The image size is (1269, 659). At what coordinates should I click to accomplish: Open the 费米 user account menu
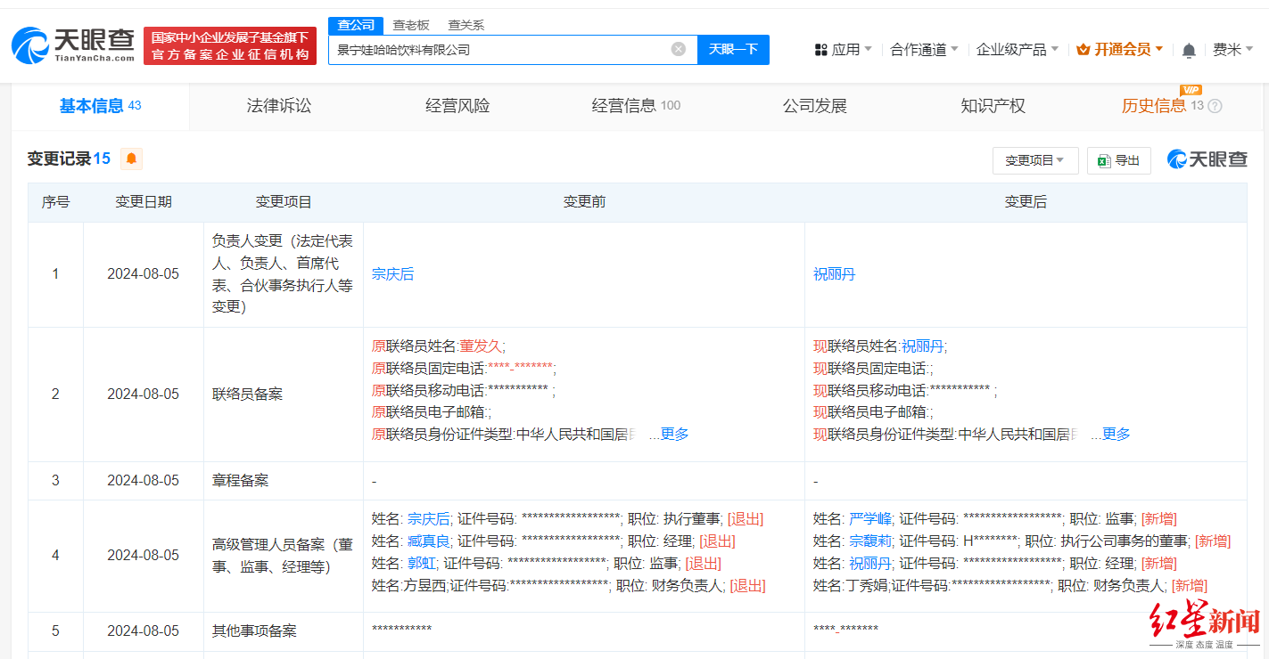pos(1233,50)
